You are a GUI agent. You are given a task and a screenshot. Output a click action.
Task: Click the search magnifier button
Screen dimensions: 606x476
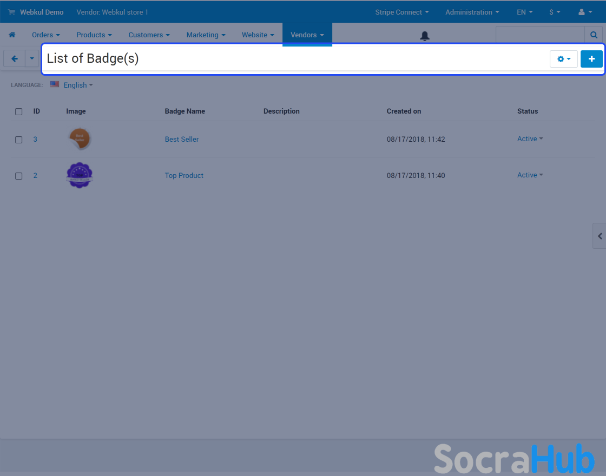pyautogui.click(x=594, y=35)
